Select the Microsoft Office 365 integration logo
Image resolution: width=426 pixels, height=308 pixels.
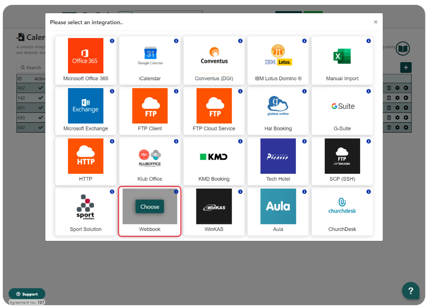(x=86, y=56)
